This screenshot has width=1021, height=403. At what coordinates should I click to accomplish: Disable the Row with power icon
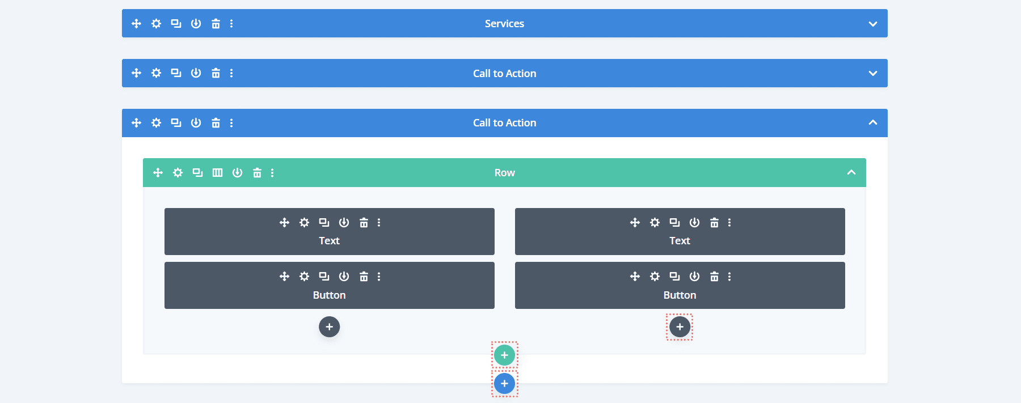pos(237,173)
